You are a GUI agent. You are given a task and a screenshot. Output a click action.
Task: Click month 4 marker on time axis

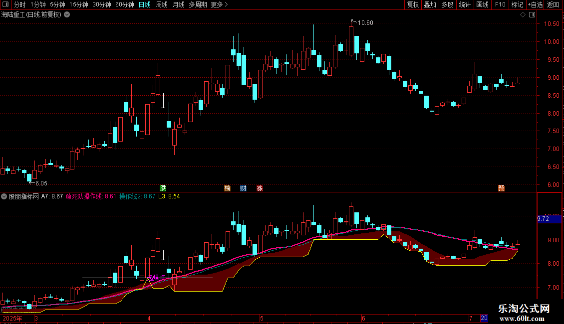[149, 319]
